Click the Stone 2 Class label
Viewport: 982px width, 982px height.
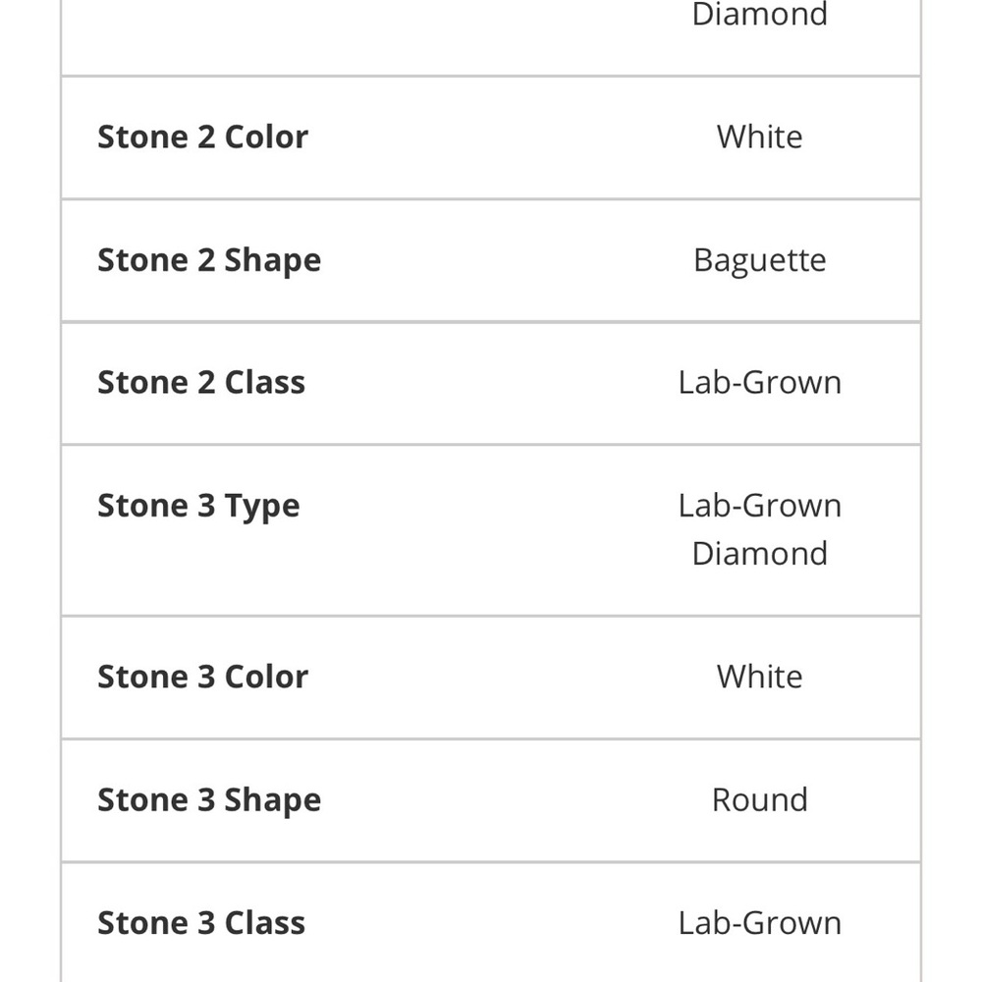[200, 382]
